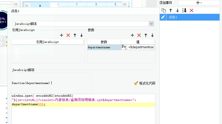This screenshot has height=124, width=222.
Task: Delete the 点击1 event
Action: (x=192, y=10)
